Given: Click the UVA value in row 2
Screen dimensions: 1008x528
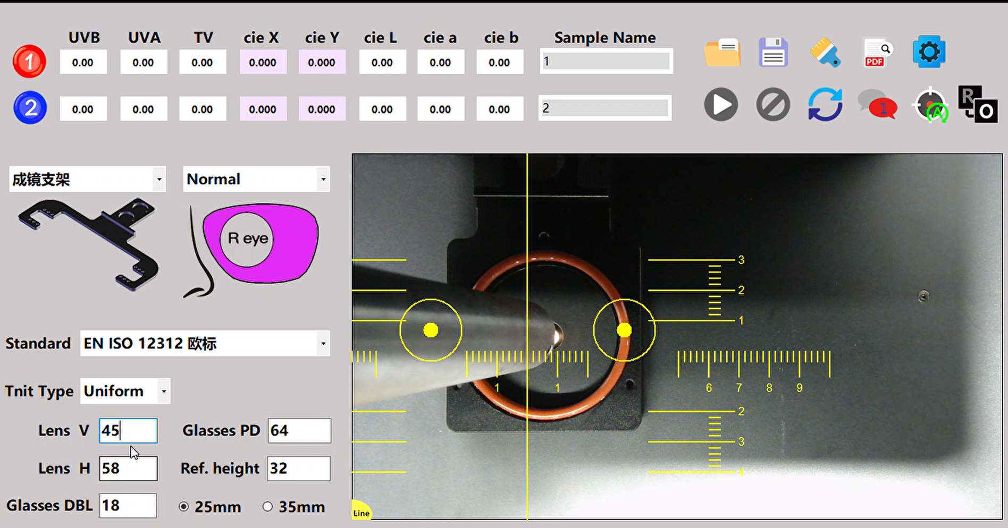Looking at the screenshot, I should point(143,109).
